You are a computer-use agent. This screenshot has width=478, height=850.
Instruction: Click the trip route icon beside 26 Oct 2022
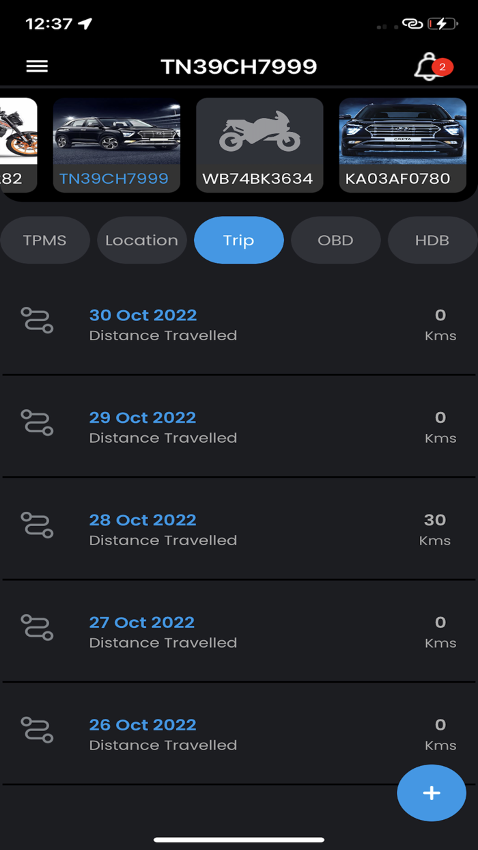pyautogui.click(x=37, y=730)
